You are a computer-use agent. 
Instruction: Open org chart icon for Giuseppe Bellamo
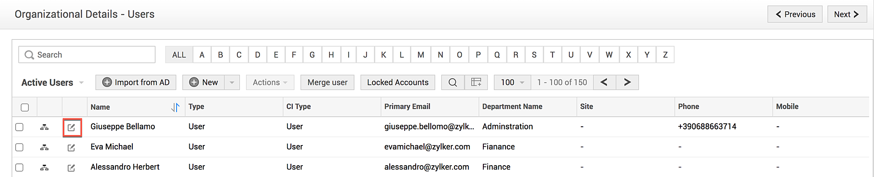[x=44, y=128]
